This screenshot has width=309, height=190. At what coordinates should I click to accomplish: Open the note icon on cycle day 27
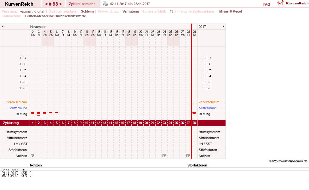tap(188, 156)
